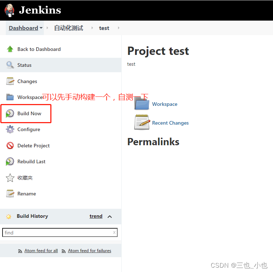Select Rebuild Last in the sidebar
Screen dimensions: 273x272
31,162
